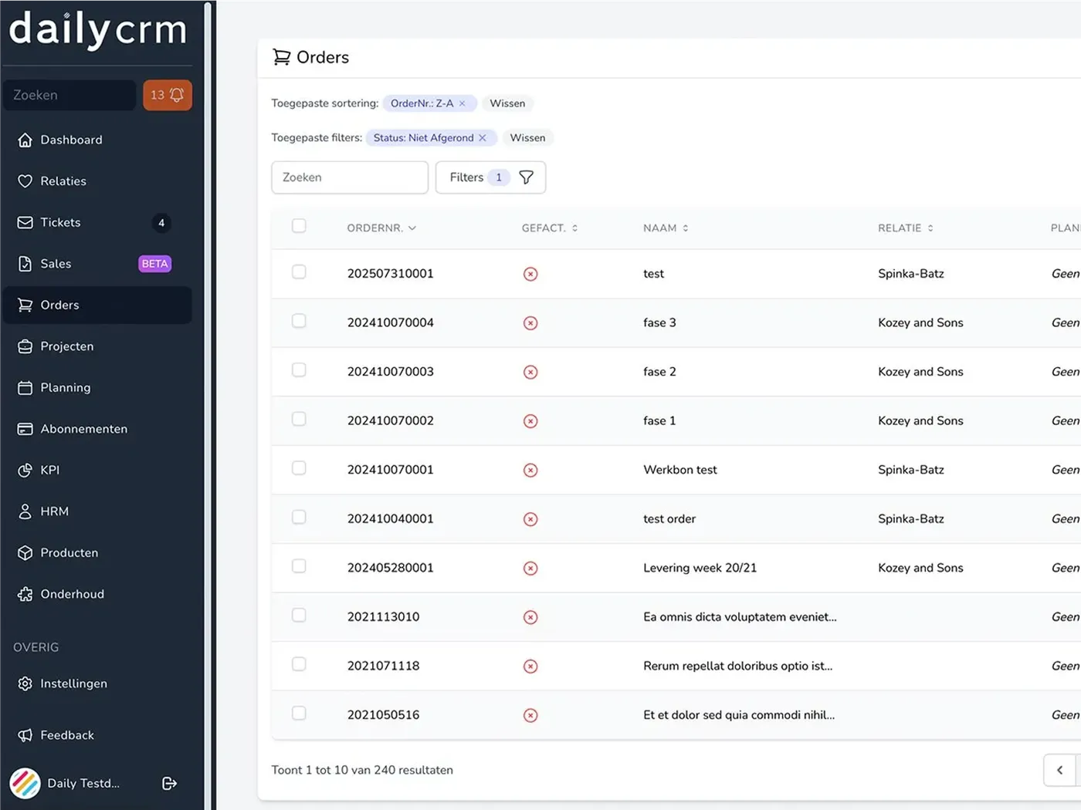Open Relaties in the sidebar
Viewport: 1081px width, 810px height.
pos(97,181)
